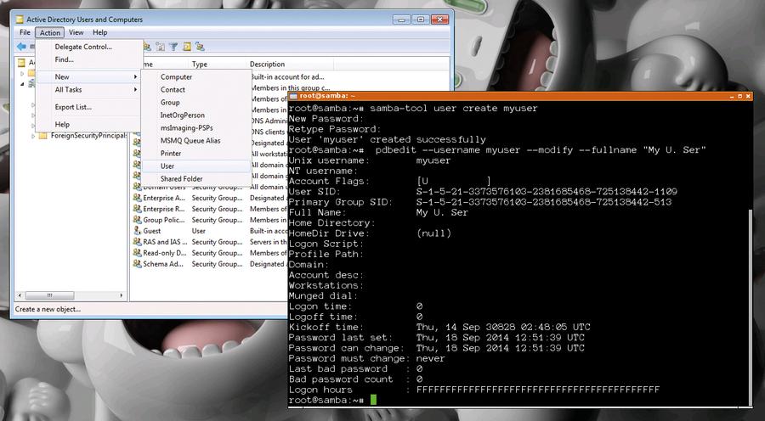765x421 pixels.
Task: Select the Schema Ad... row name
Action: coord(163,264)
